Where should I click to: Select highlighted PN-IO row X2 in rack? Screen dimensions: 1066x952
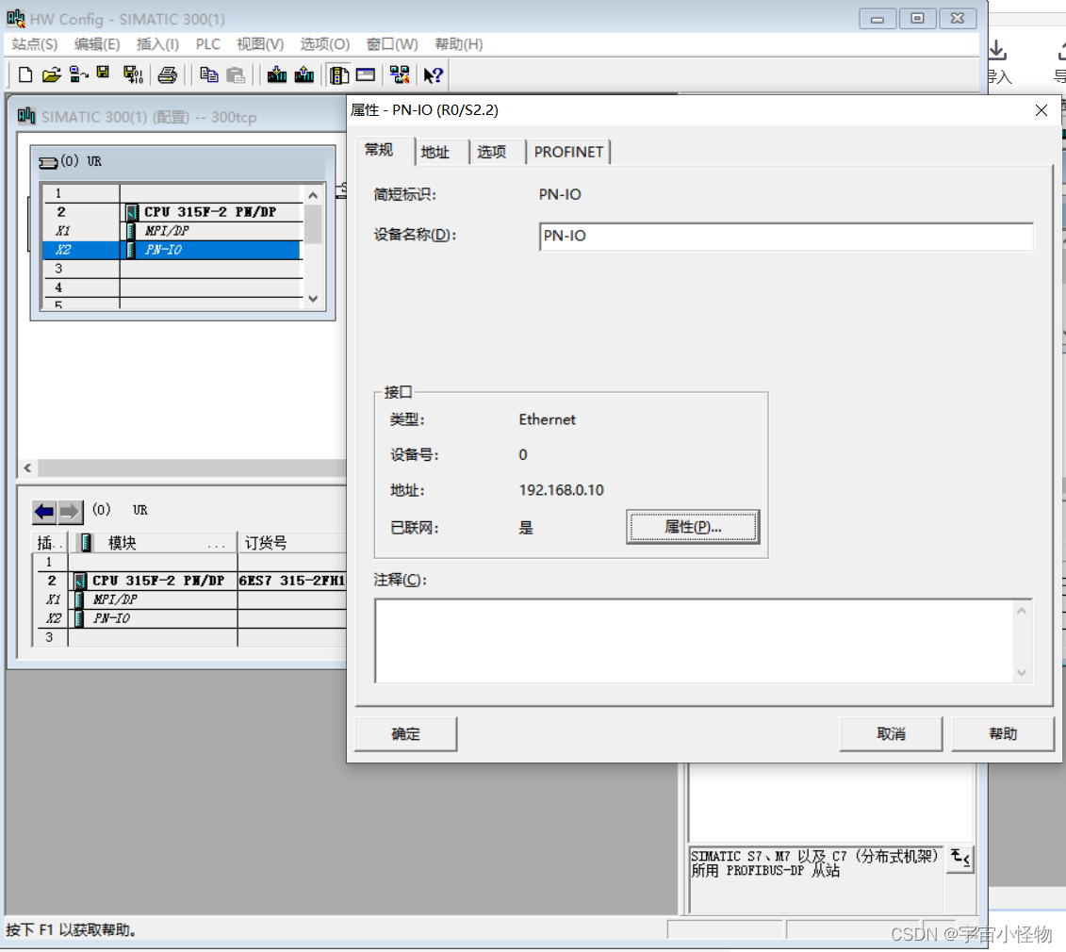171,250
